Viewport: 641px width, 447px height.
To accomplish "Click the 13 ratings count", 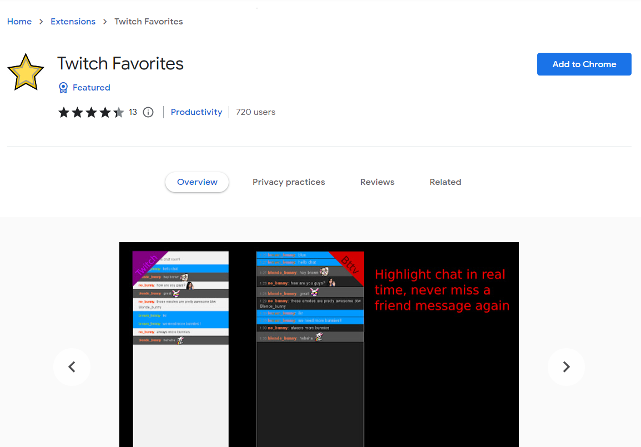I will pyautogui.click(x=133, y=112).
